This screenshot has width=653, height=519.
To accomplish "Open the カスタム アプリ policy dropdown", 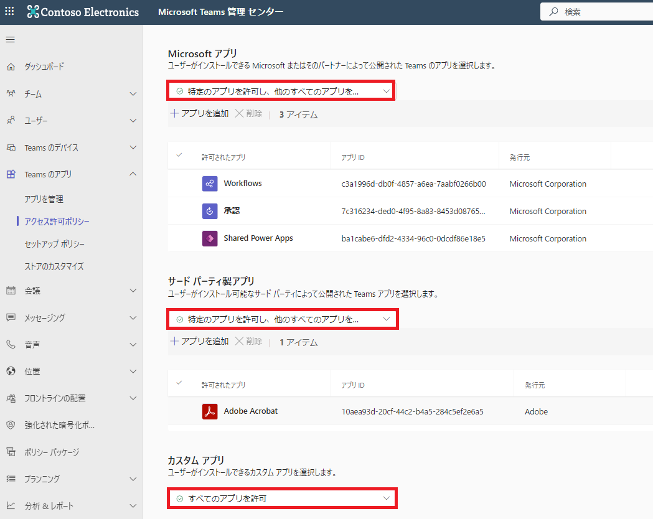I will click(282, 498).
